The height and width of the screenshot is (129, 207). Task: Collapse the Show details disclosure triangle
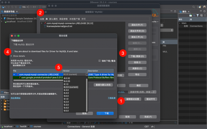coord(11,56)
